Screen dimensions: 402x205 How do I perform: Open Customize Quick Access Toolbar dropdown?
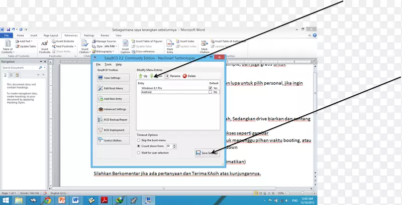[26, 30]
